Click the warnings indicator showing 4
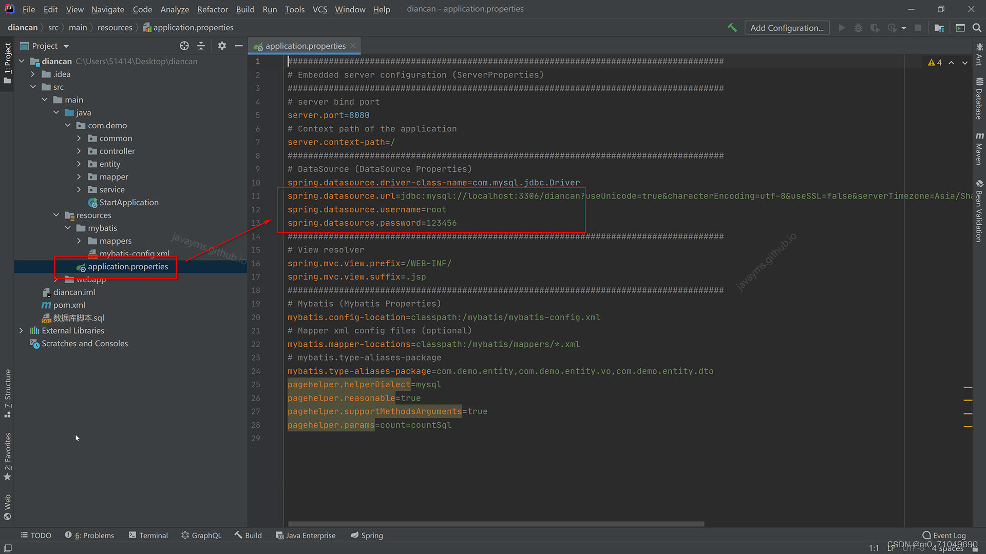Screen dimensions: 986x554 [x=935, y=62]
